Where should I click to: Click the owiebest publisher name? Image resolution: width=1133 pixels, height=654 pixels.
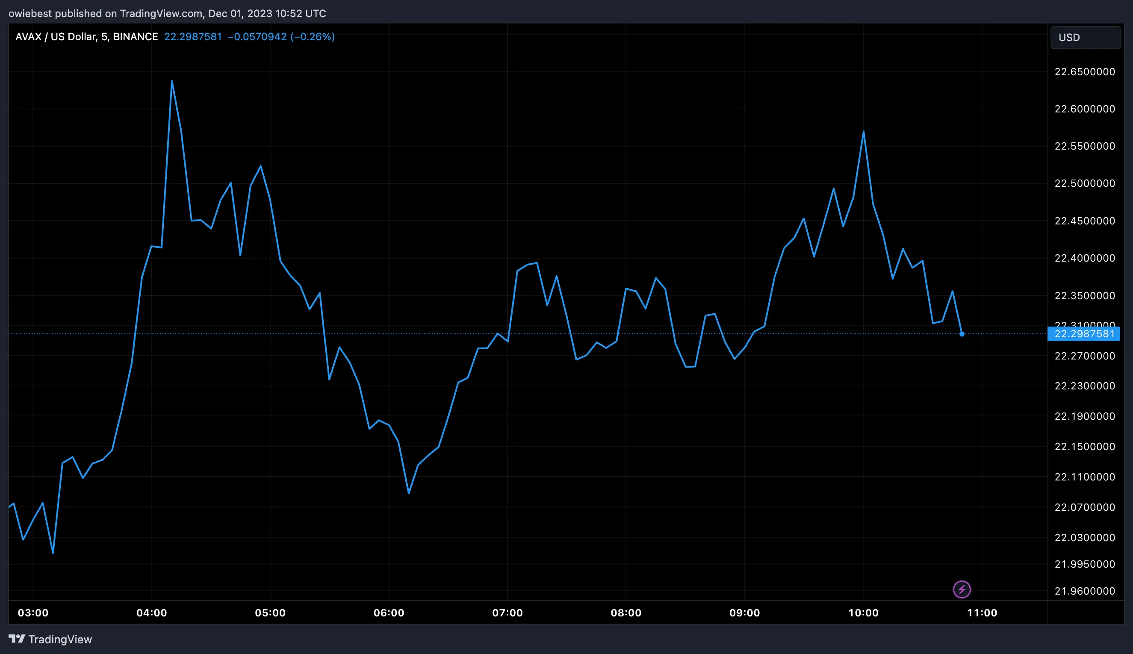click(30, 13)
